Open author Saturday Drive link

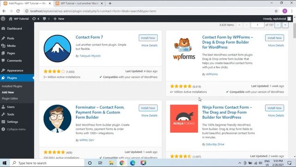pos(215,144)
